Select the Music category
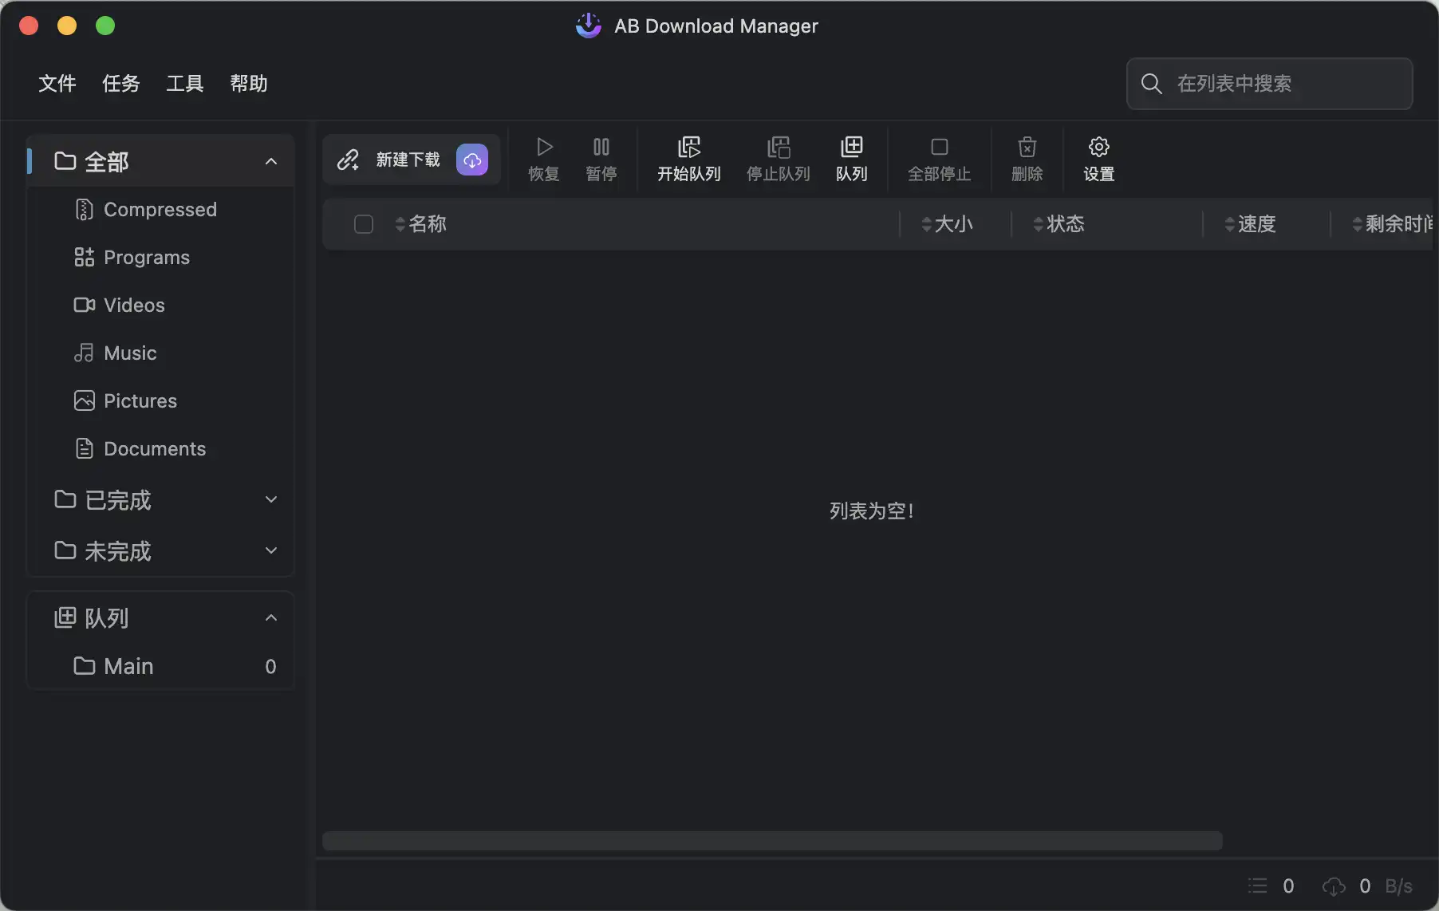Viewport: 1439px width, 911px height. 160,353
